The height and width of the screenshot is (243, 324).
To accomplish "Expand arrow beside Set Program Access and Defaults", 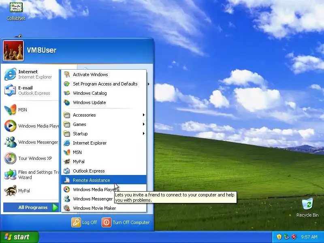I will point(148,84).
